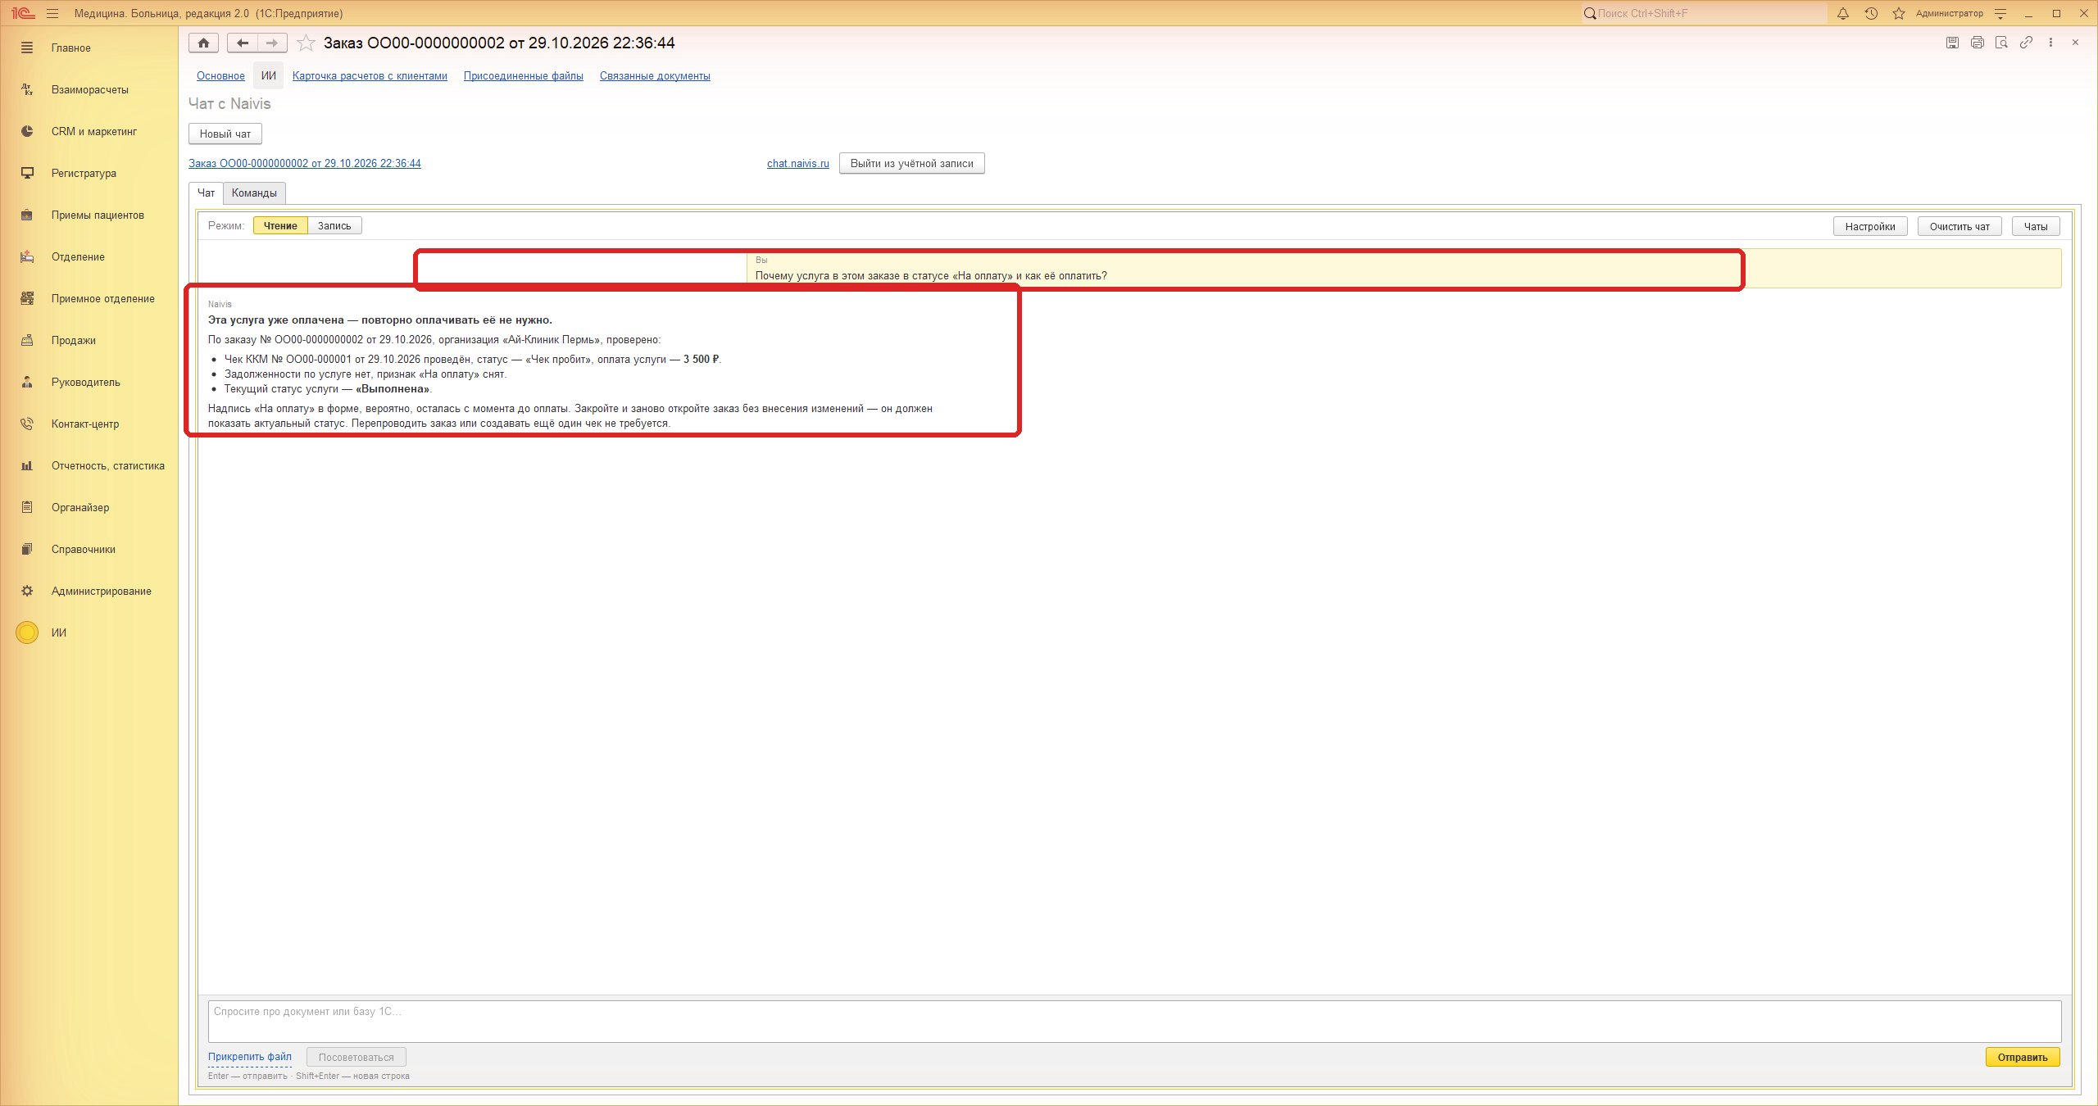Image resolution: width=2098 pixels, height=1106 pixels.
Task: Click Выйти из учётной записи button
Action: (x=911, y=163)
